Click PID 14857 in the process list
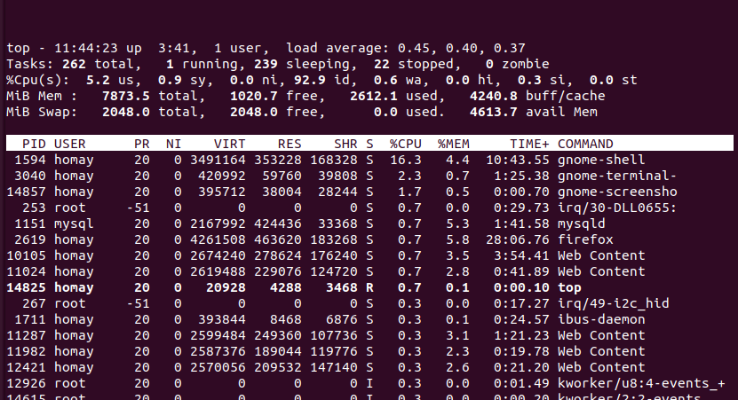 (x=27, y=192)
